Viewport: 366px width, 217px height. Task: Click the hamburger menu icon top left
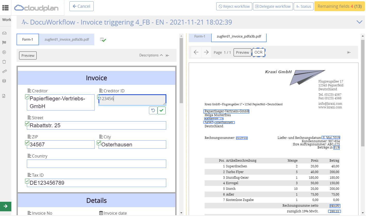click(x=6, y=7)
